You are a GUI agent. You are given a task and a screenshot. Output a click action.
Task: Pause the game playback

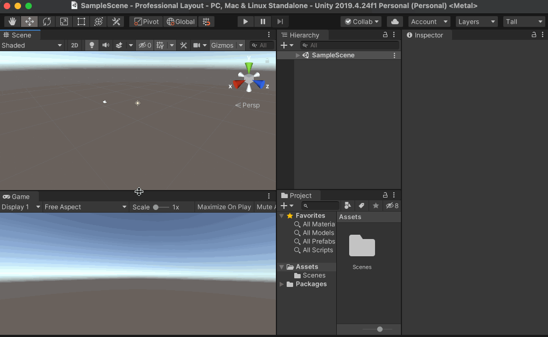(x=263, y=22)
